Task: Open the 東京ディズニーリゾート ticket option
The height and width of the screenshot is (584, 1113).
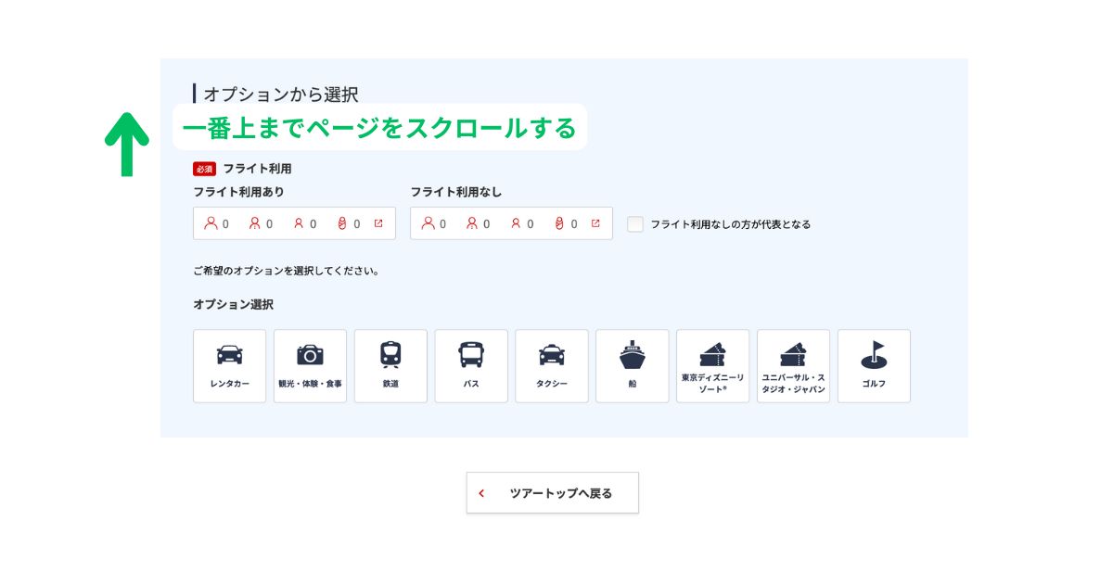Action: click(x=713, y=366)
